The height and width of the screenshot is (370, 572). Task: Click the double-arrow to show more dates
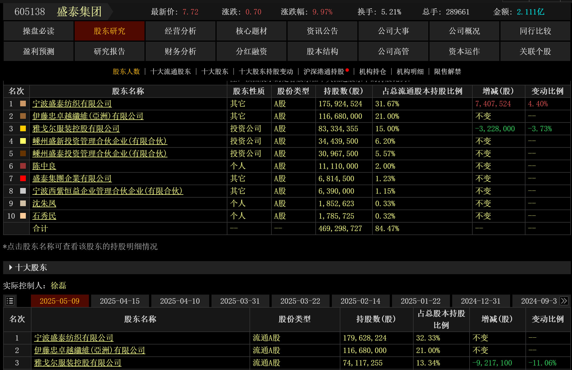(x=564, y=301)
